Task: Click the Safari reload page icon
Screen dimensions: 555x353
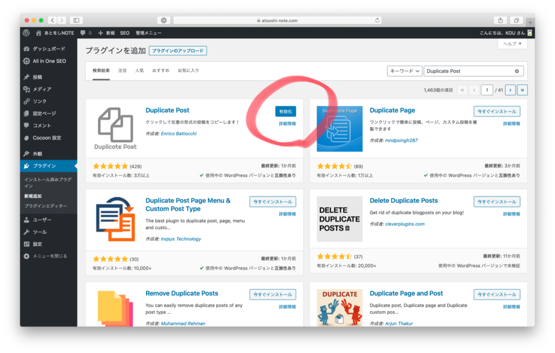Action: click(x=377, y=21)
